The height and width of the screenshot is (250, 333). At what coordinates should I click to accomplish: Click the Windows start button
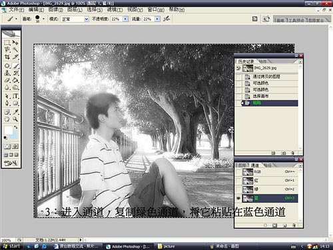click(11, 246)
